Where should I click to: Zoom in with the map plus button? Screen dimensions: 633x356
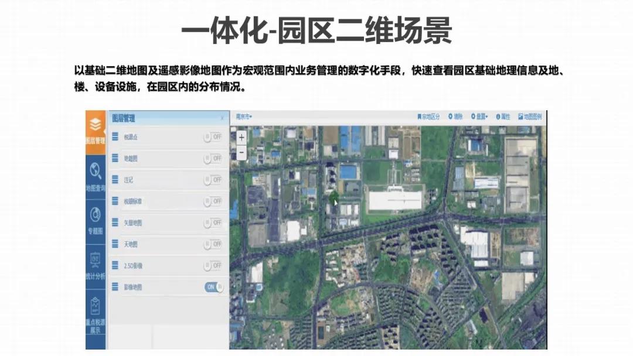tap(241, 138)
